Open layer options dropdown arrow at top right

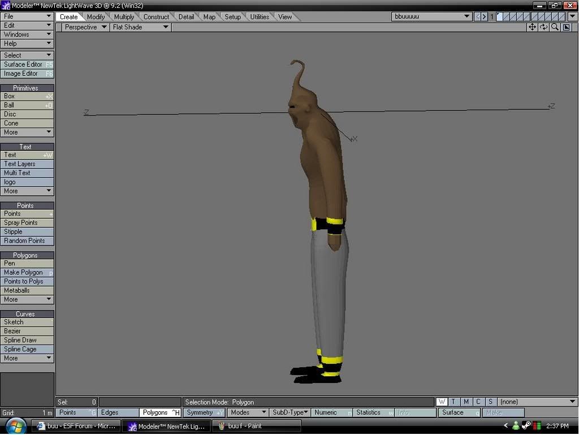coord(572,16)
